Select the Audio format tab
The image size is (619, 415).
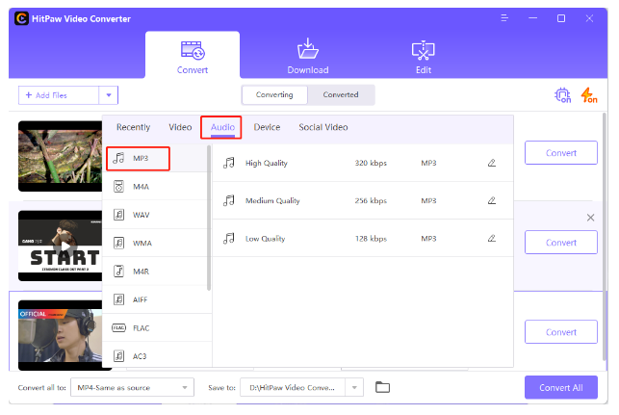tap(222, 127)
